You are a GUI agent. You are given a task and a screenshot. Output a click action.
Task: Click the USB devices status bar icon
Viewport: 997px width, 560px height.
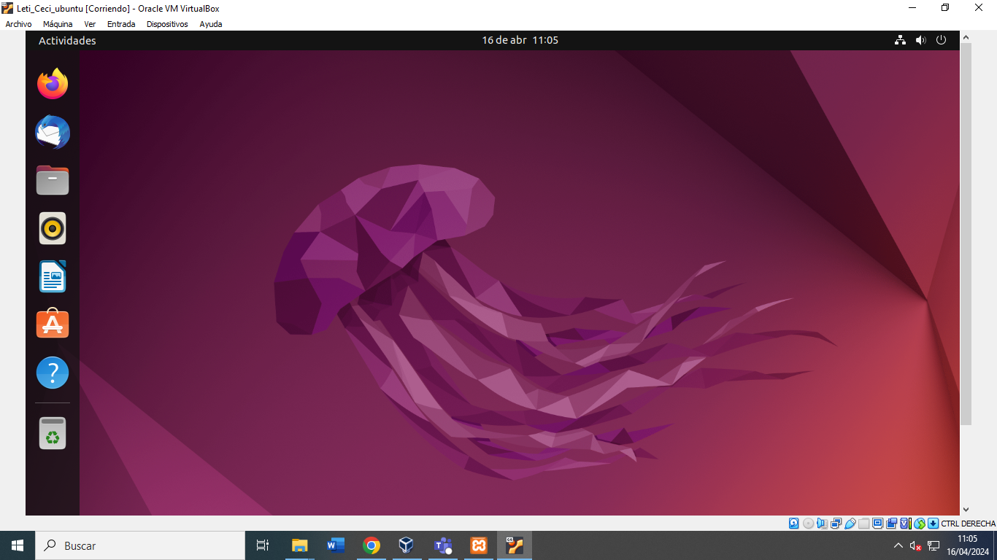pos(850,524)
